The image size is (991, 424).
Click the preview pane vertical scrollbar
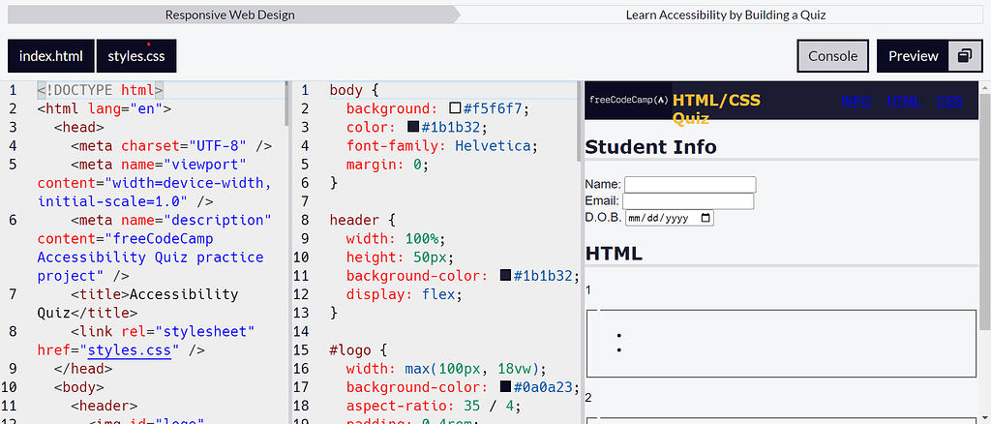pos(984,213)
